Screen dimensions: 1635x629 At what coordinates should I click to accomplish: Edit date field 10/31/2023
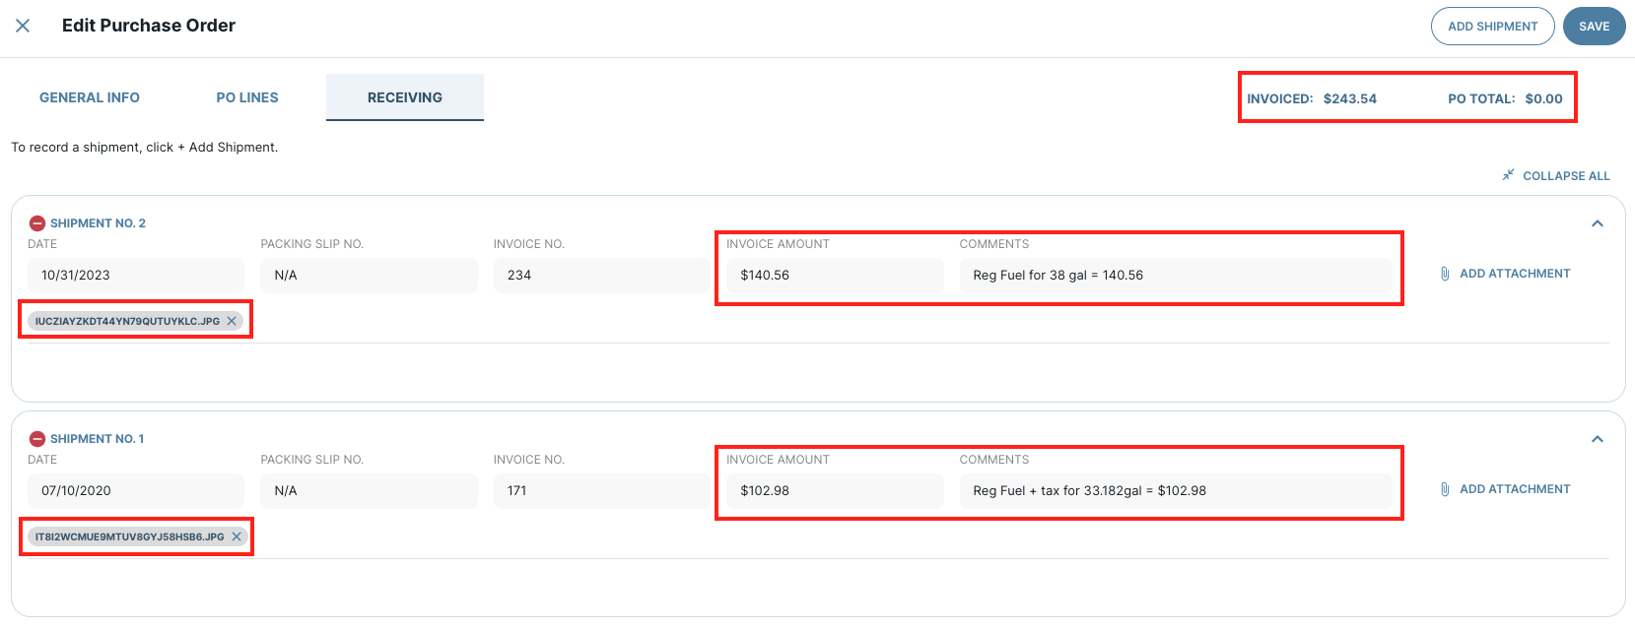136,276
